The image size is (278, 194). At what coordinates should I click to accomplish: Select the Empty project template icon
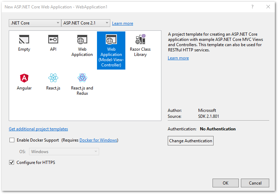[x=24, y=39]
